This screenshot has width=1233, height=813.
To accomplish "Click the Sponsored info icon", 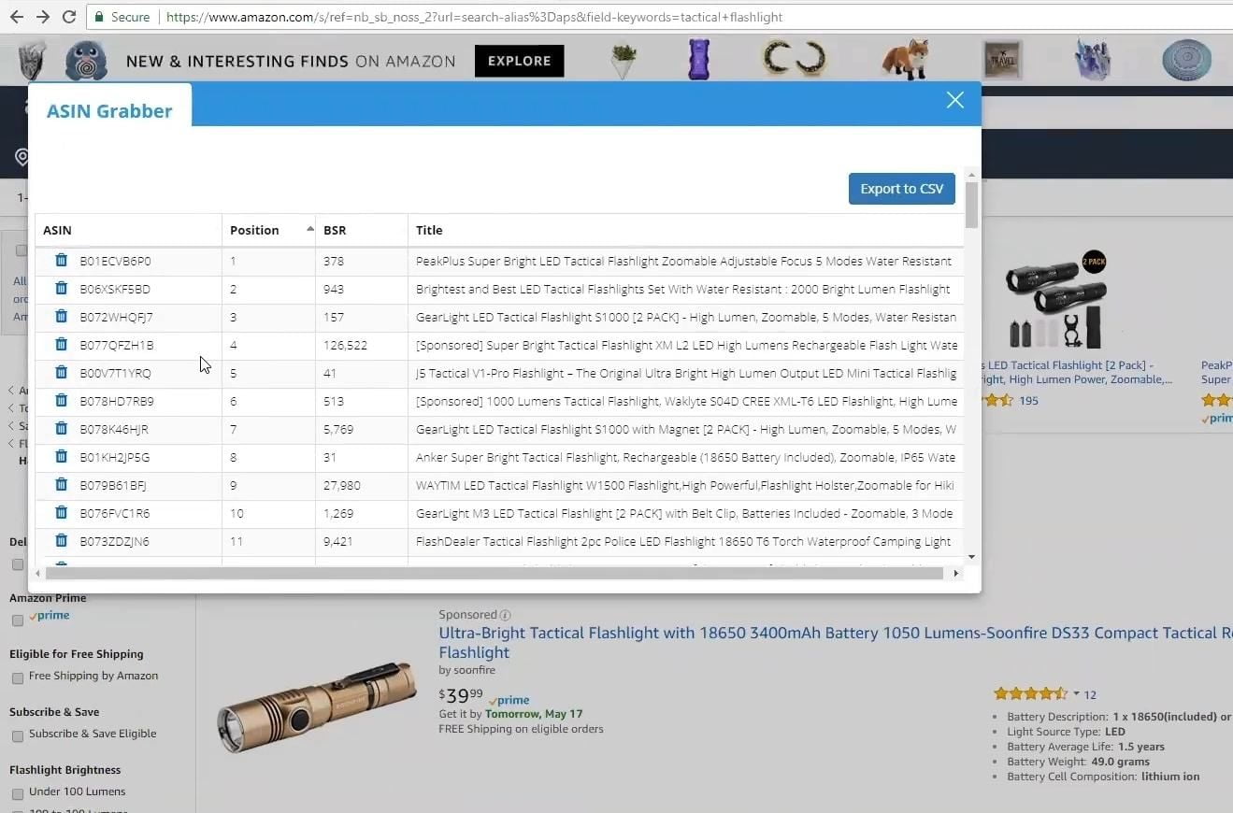I will click(506, 615).
